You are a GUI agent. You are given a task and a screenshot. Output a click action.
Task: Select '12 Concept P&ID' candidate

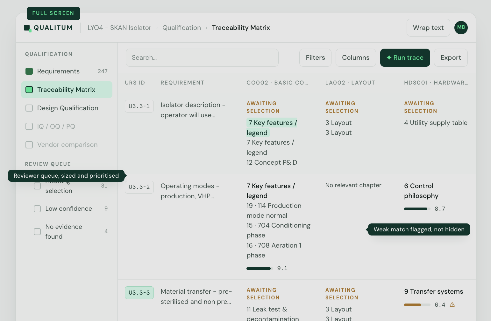(x=272, y=162)
